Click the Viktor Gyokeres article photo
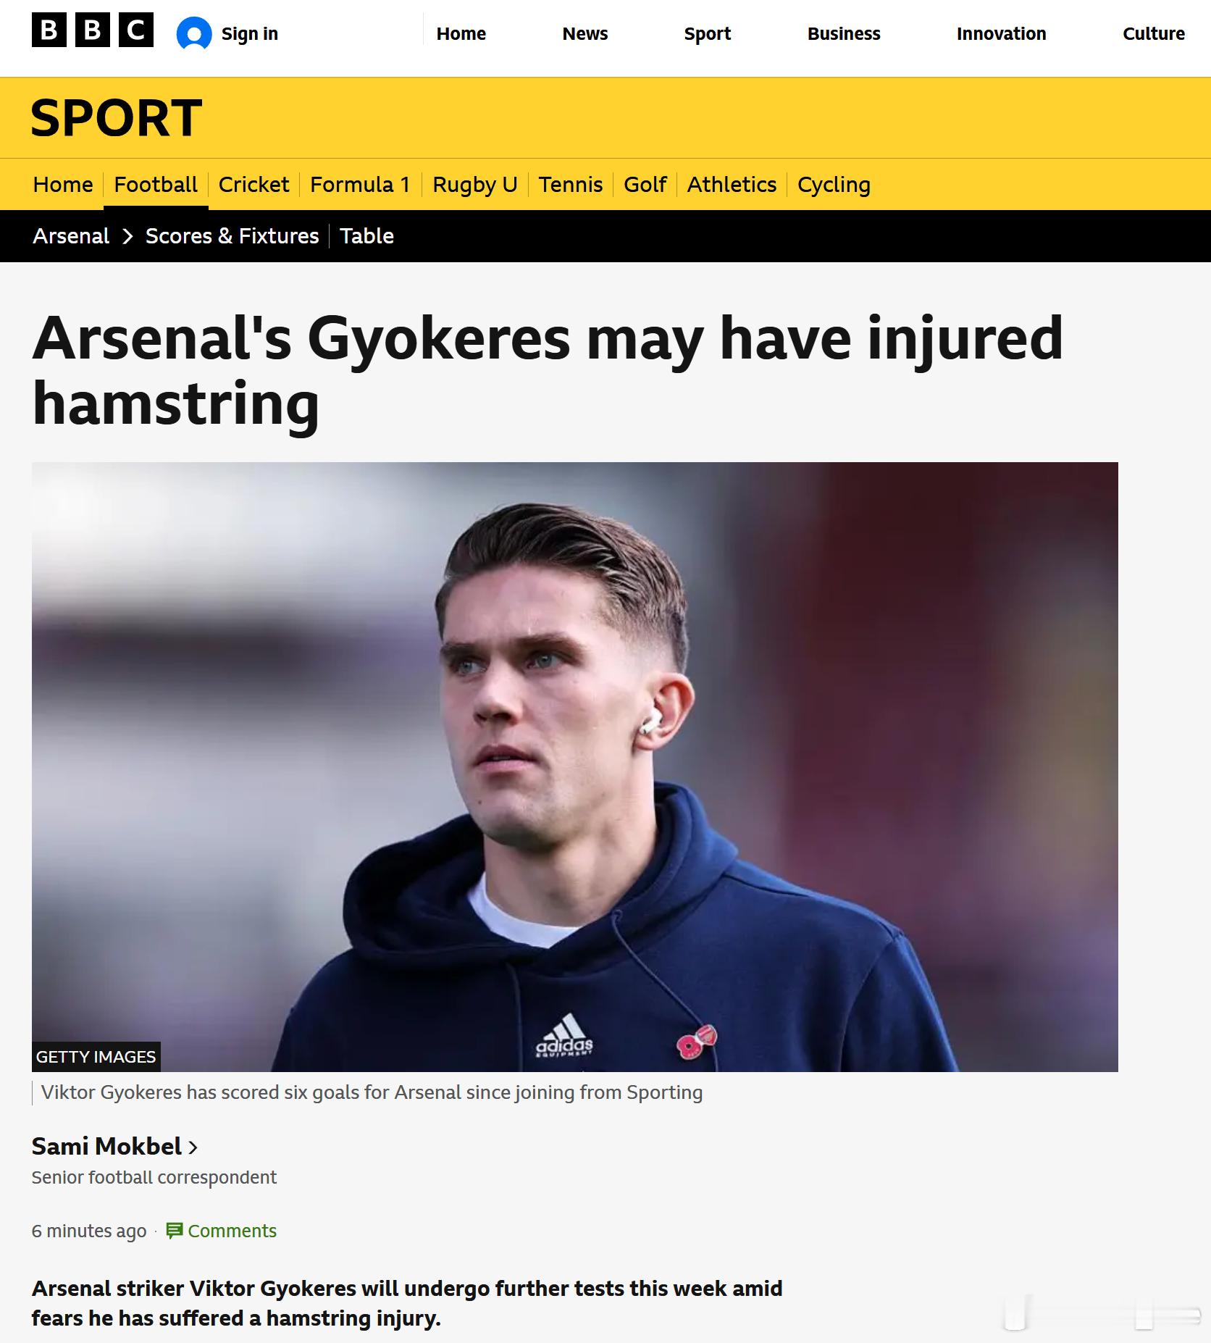The image size is (1211, 1343). [574, 766]
